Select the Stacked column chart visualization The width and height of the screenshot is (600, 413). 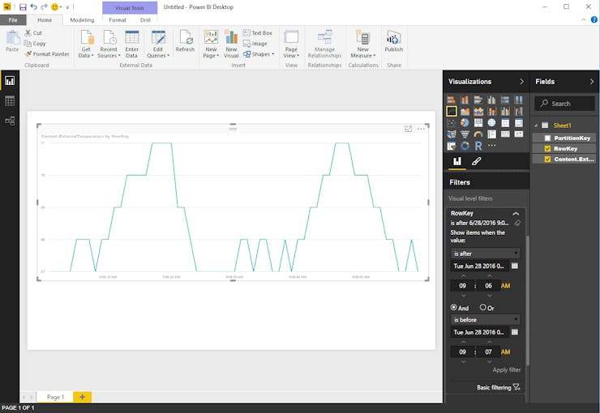(x=465, y=100)
